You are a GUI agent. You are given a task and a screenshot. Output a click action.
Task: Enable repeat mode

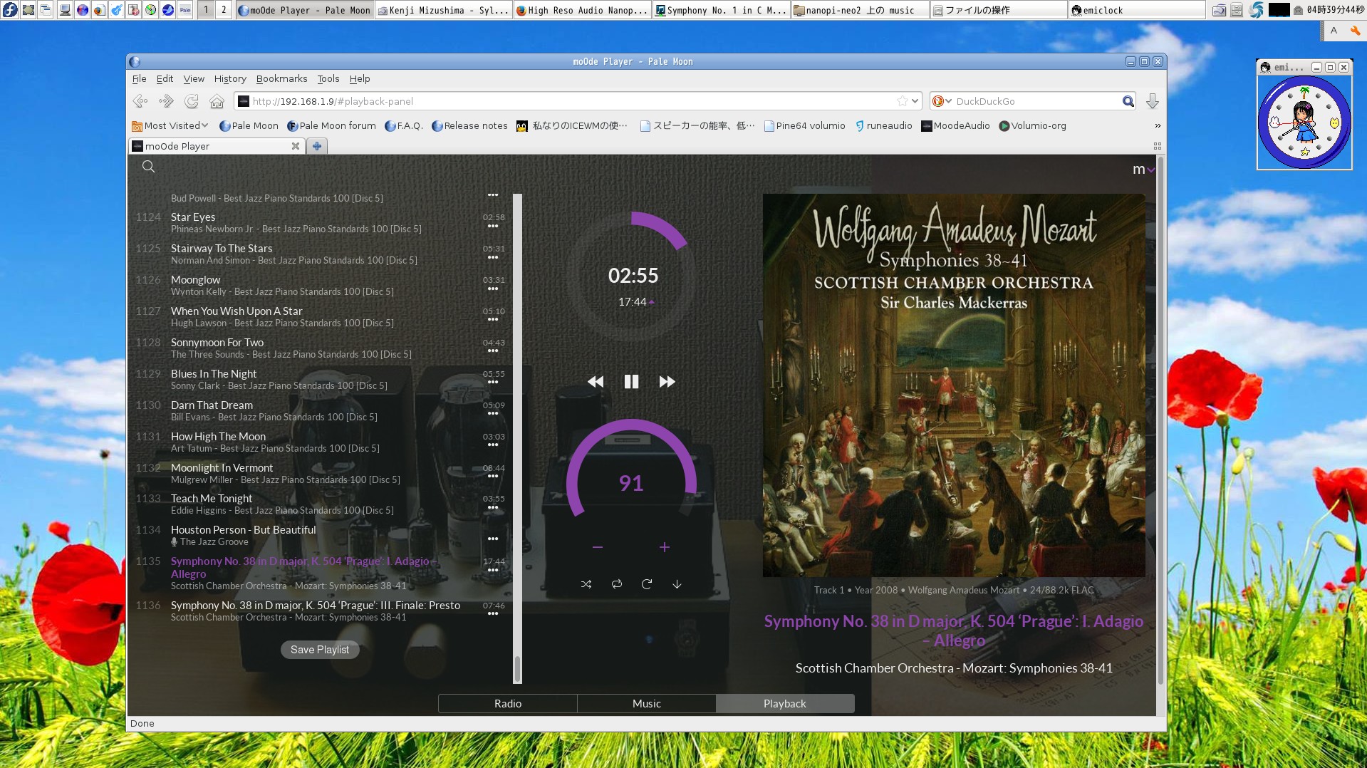pos(616,583)
